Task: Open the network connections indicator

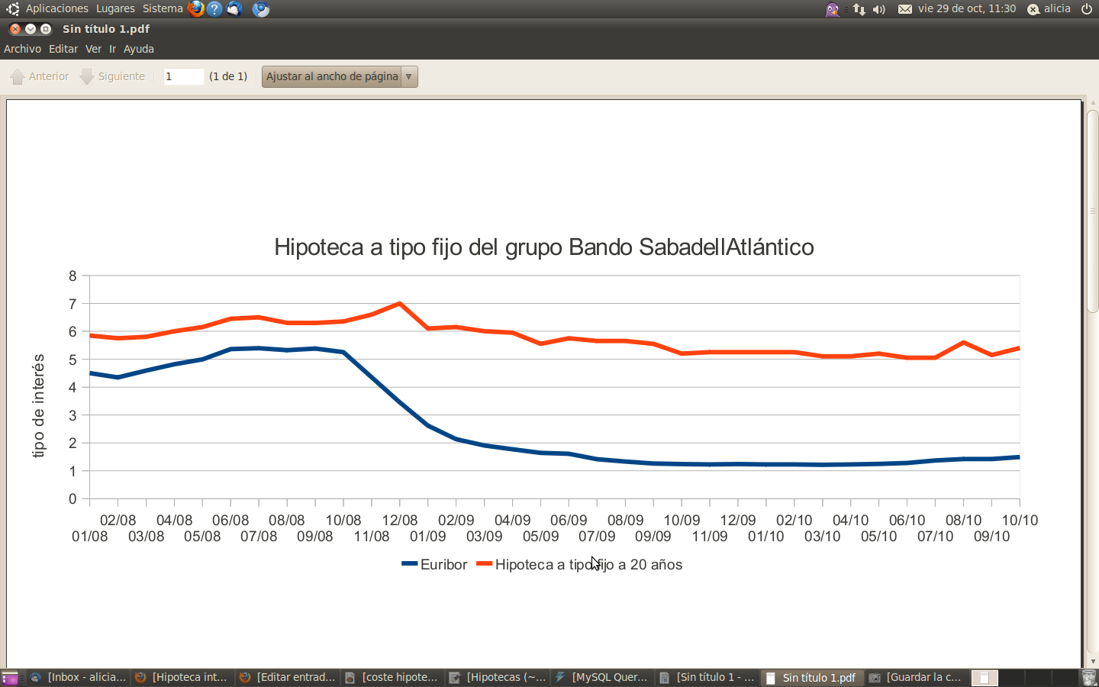Action: [859, 9]
